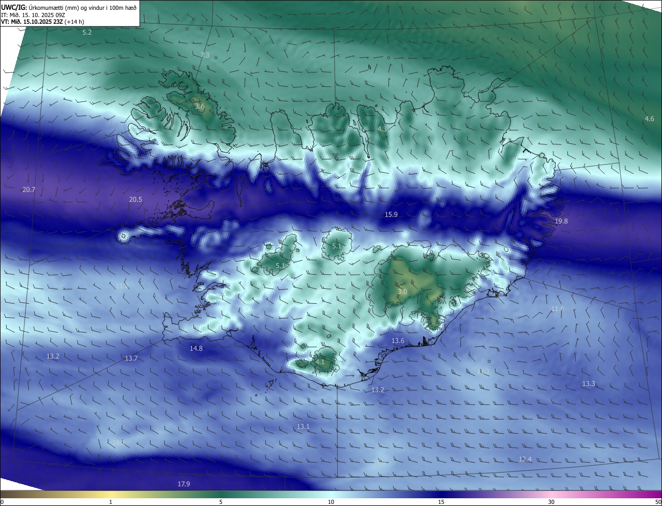Click the 3.0 value on Vatnajökull glacier

tap(402, 292)
